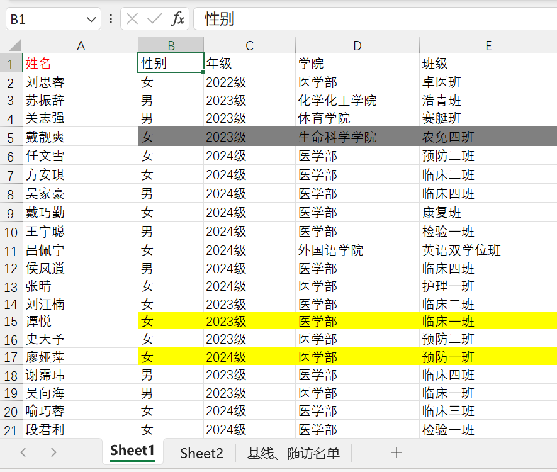Viewport: 557px width, 472px height.
Task: Click inside the formula bar showing 性别
Action: (378, 19)
